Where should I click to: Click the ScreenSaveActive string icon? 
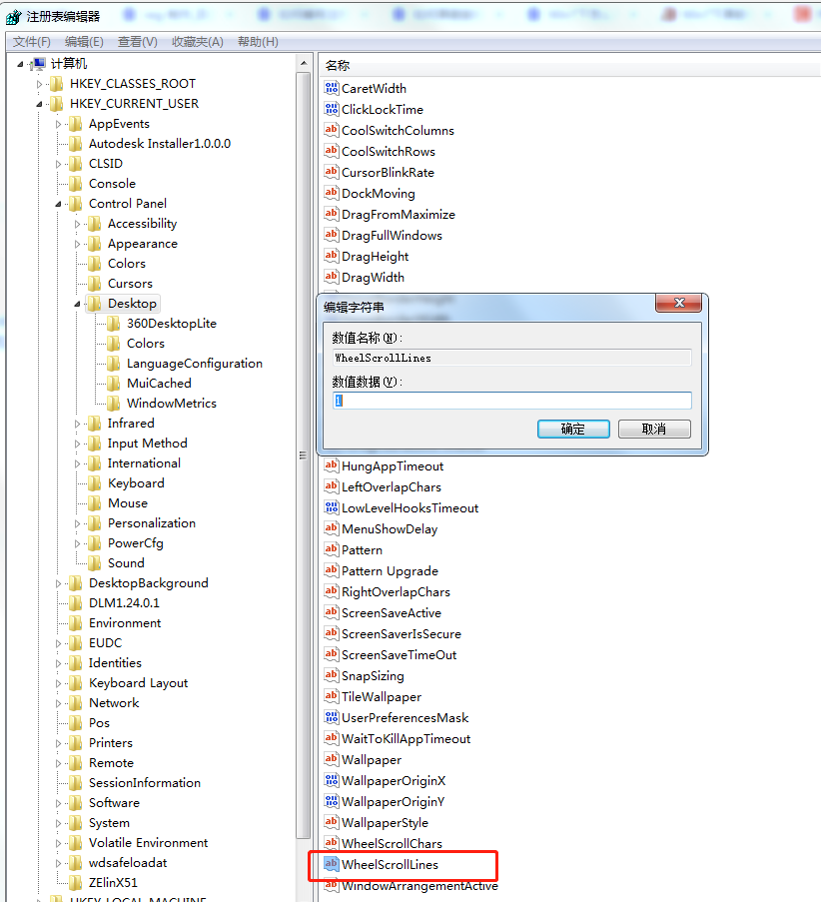pos(331,612)
